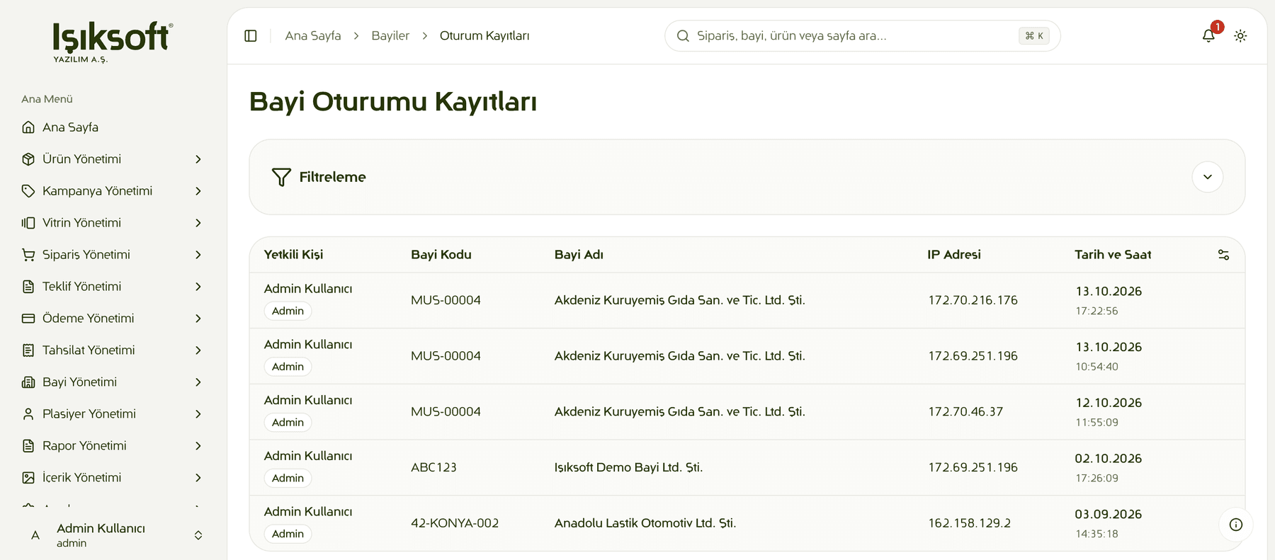Click the Bayi Yönetimi building icon
This screenshot has height=560, width=1275.
(x=28, y=382)
